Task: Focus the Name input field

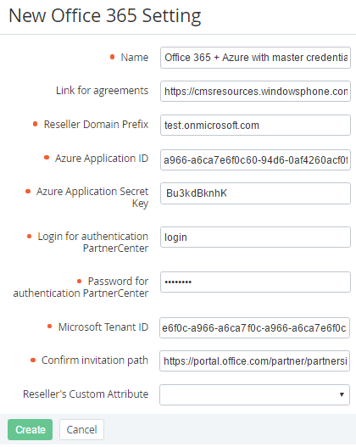Action: tap(255, 58)
